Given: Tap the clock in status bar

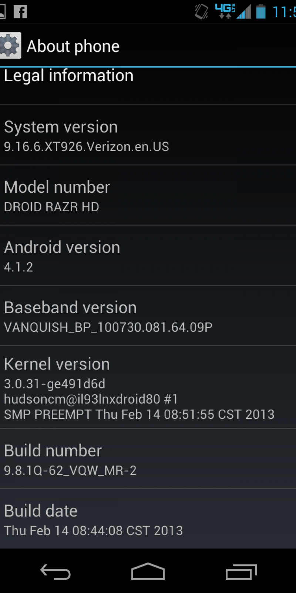Looking at the screenshot, I should click(284, 12).
